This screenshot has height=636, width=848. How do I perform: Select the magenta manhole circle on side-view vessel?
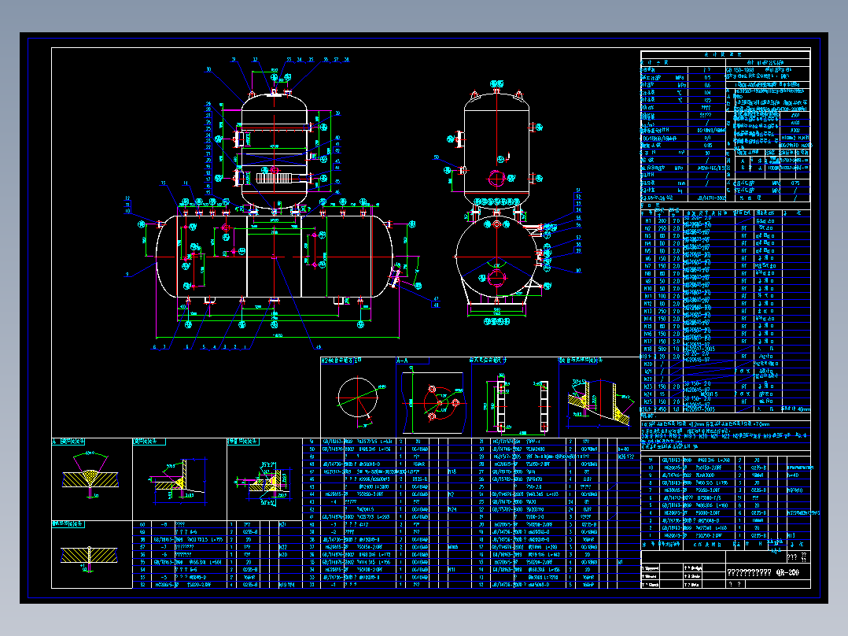tap(496, 178)
